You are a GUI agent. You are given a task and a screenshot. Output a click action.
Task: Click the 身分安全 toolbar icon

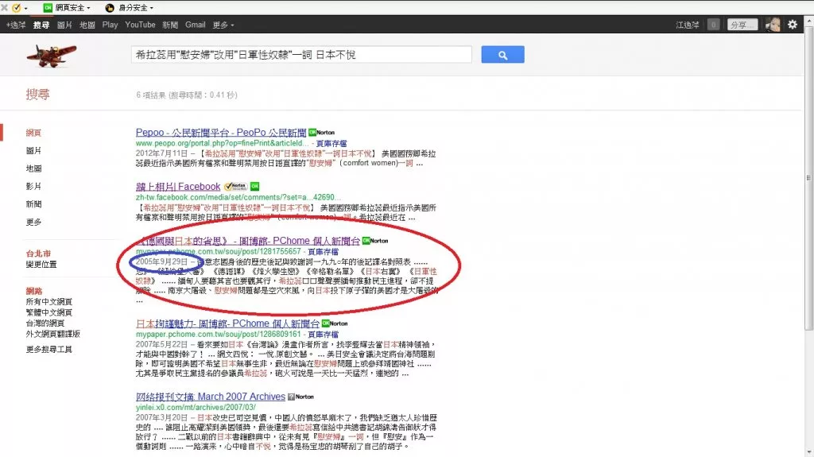(x=110, y=8)
